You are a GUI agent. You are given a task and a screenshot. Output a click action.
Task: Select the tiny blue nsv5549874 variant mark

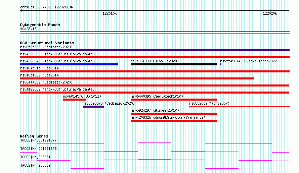tap(221, 64)
